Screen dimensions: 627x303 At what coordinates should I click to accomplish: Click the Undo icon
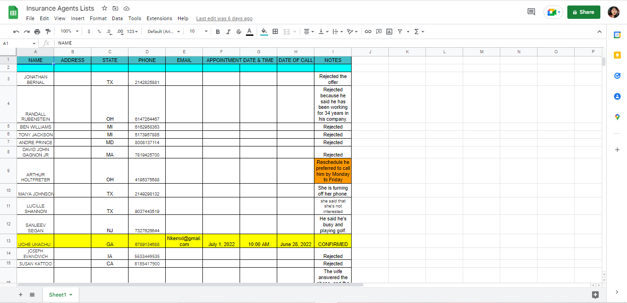click(x=16, y=32)
